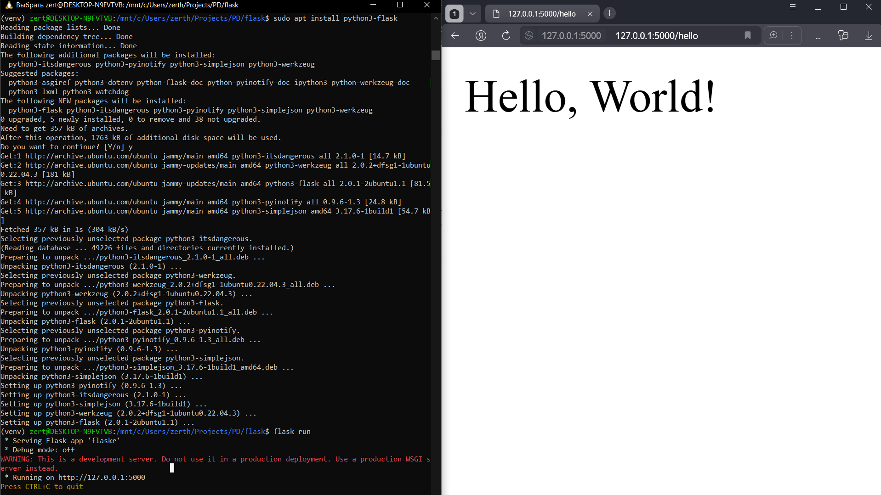Click 'Fetched 357 kB in 1s' line

64,230
